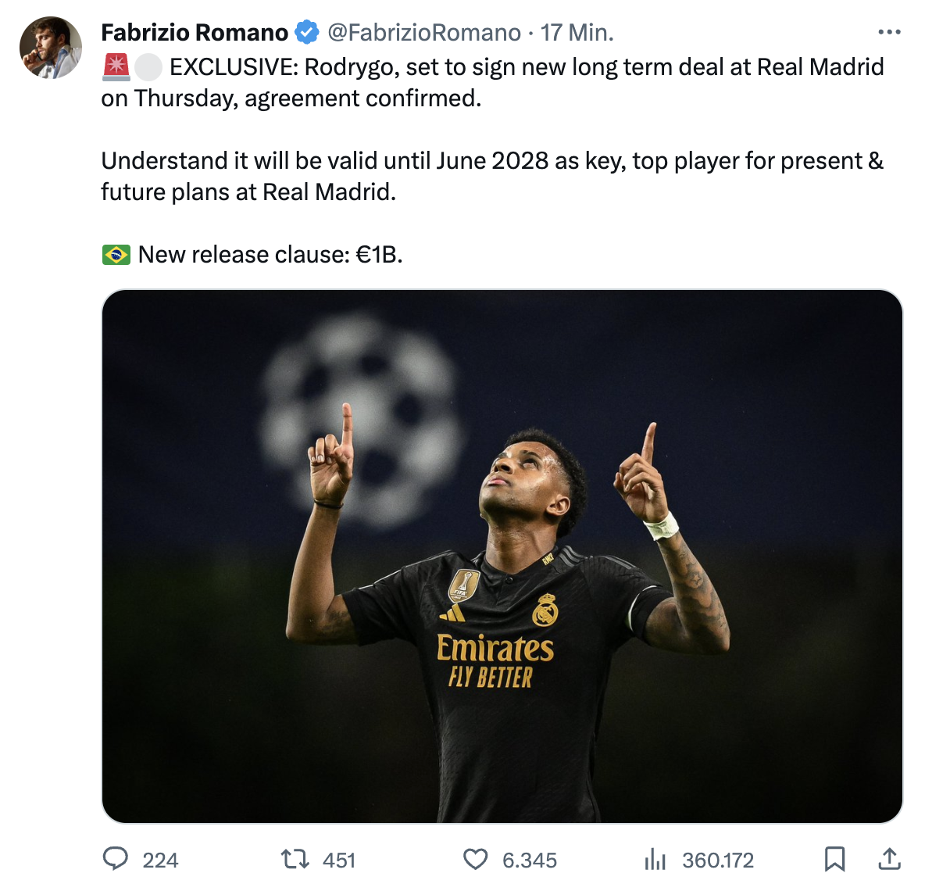Open Fabrizio Romano's profile picture
Viewport: 925px width, 891px height.
51,47
